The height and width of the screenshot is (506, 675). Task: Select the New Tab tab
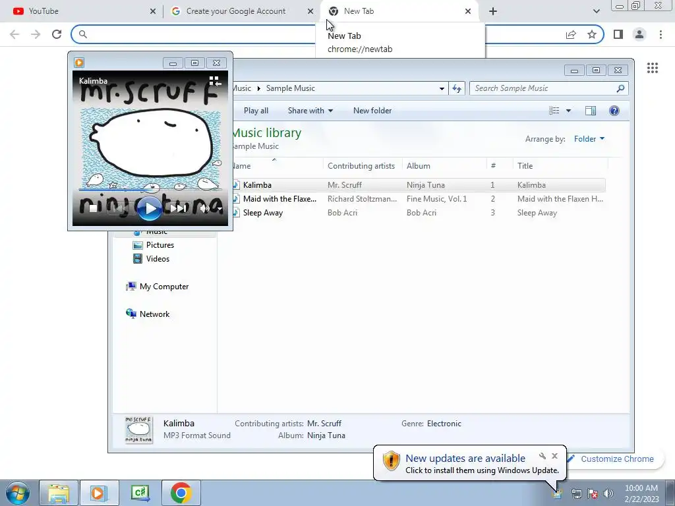coord(399,11)
